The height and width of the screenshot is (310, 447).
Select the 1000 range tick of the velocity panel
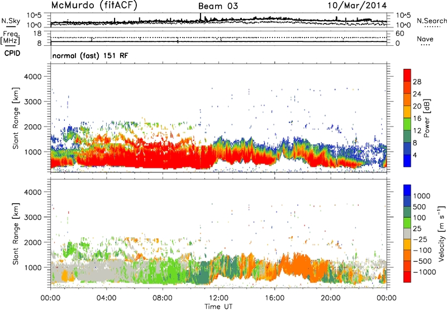pos(32,267)
